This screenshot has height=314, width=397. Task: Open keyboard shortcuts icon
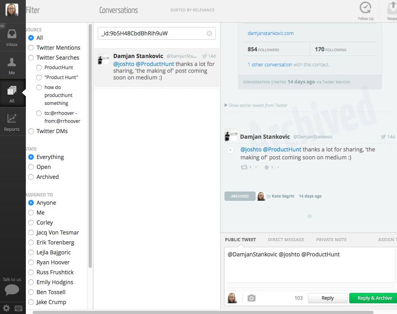point(19,308)
